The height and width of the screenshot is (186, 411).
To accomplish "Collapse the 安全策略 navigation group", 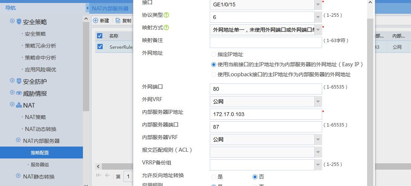I will coord(12,21).
